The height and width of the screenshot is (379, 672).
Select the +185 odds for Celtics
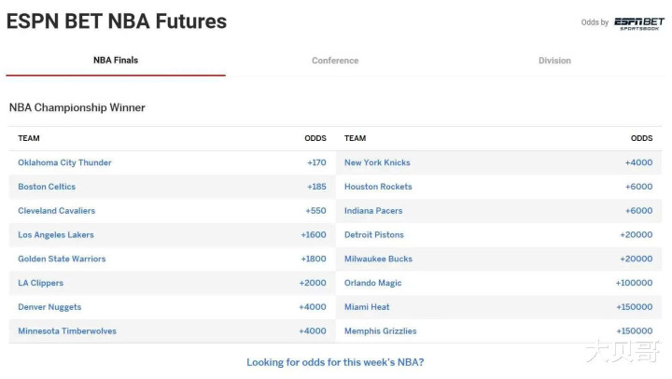click(316, 187)
